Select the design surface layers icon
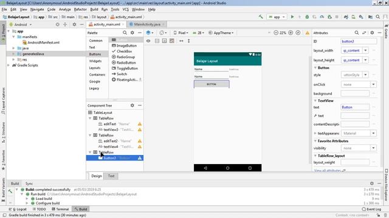 [150, 33]
